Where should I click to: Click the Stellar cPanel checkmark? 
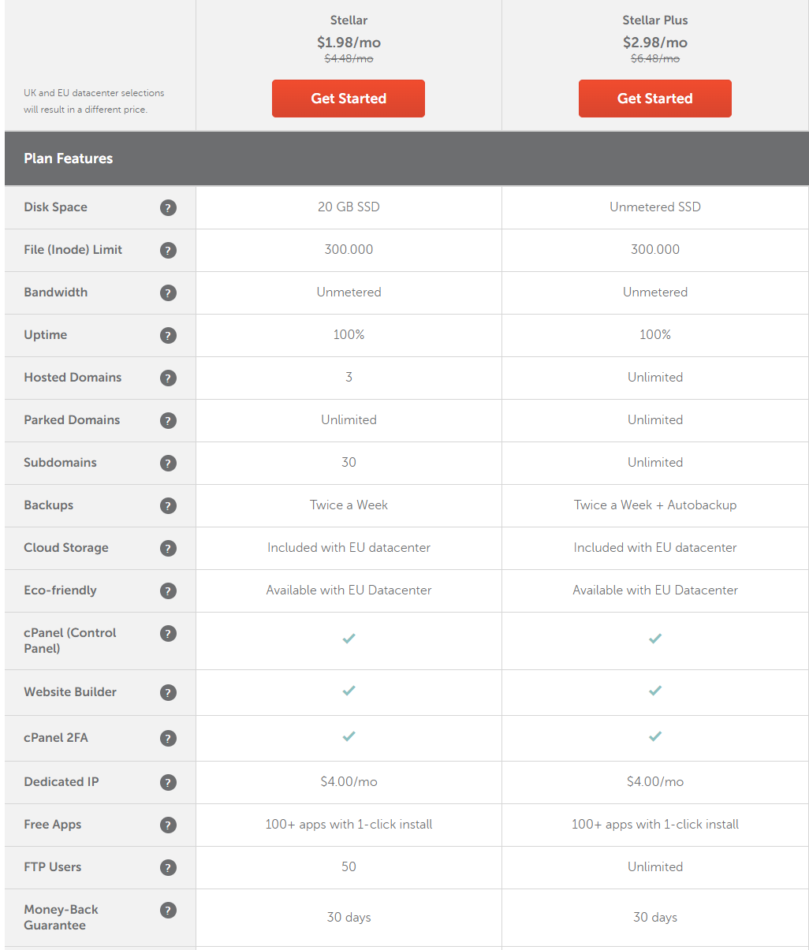click(349, 639)
